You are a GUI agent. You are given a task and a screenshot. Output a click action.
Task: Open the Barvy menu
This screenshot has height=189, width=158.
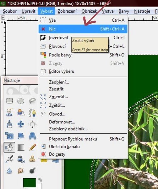coord(124,11)
